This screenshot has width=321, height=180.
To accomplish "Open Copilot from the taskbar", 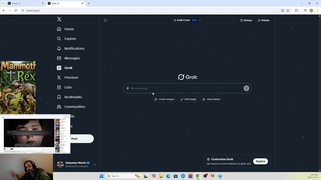I will coord(153,176).
